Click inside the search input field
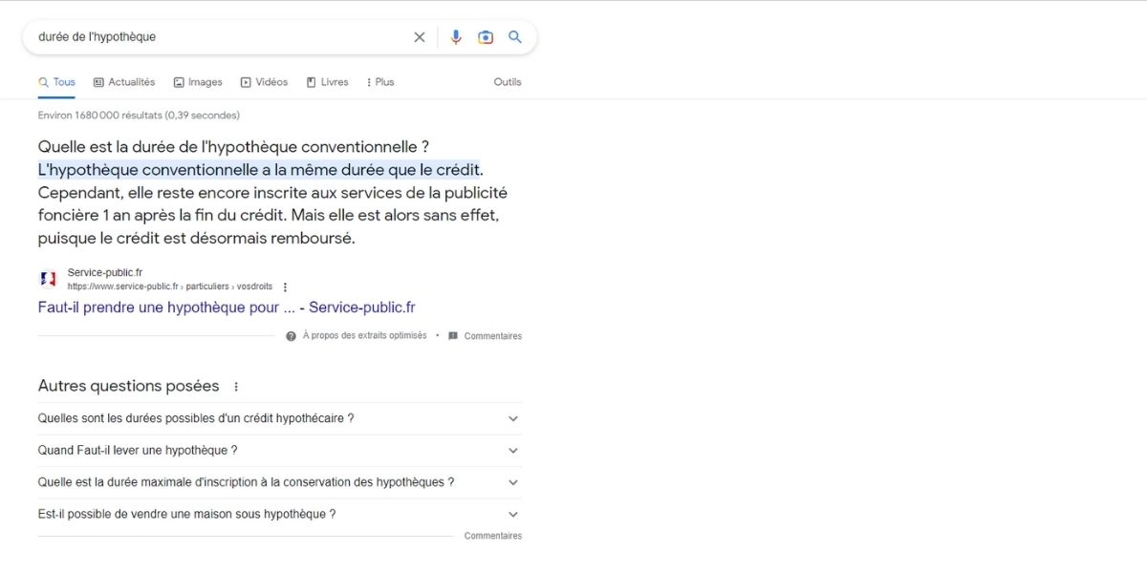This screenshot has height=573, width=1147. (x=191, y=36)
